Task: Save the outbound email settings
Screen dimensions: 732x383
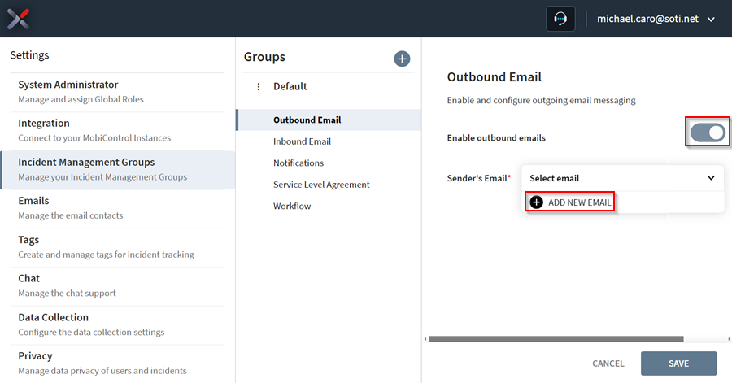Action: (x=678, y=363)
